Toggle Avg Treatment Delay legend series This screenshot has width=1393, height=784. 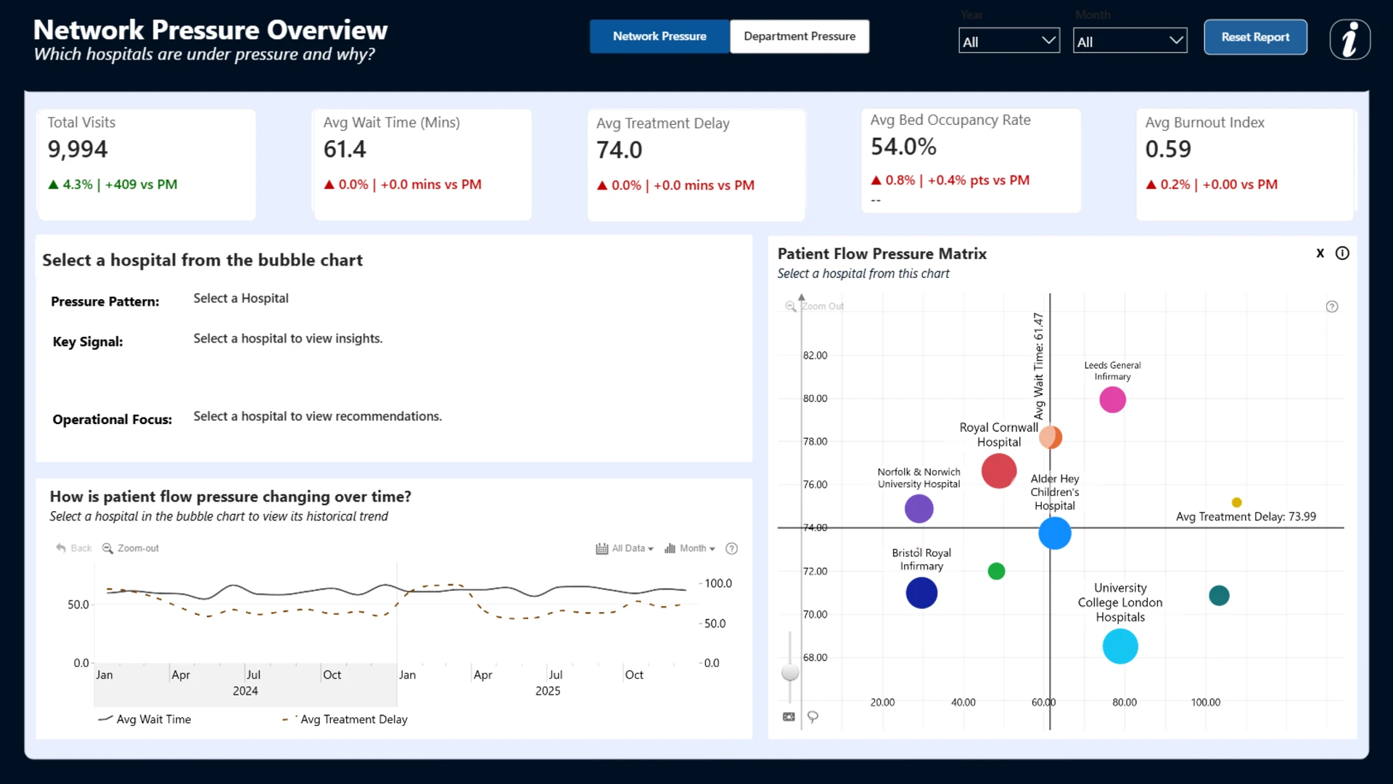(345, 719)
